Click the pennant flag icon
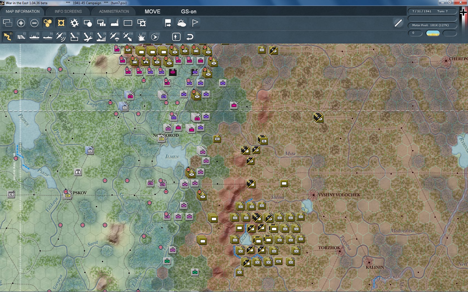Viewport: 468px width, 292px height. (195, 23)
